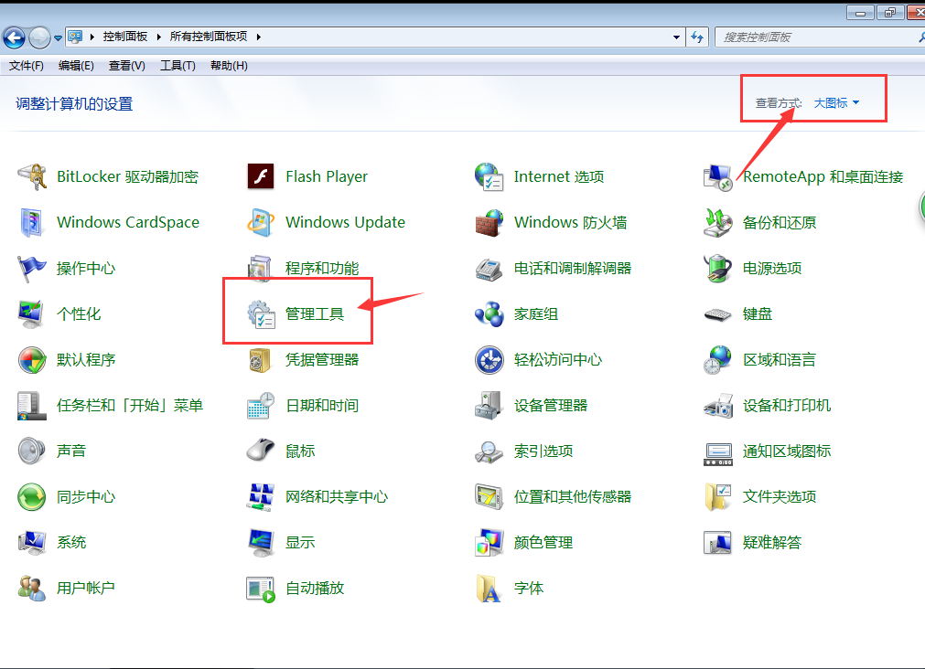Open the 轻松访问中心 icon
925x669 pixels.
point(489,359)
